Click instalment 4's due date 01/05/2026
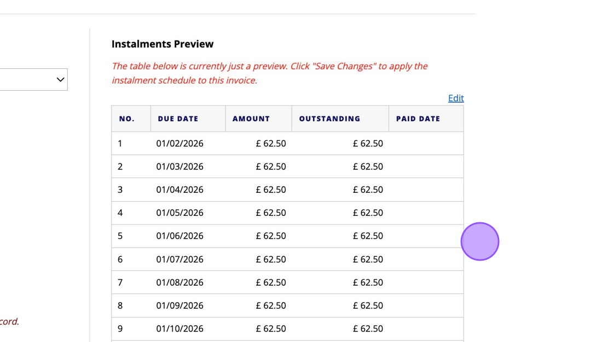 [x=180, y=213]
